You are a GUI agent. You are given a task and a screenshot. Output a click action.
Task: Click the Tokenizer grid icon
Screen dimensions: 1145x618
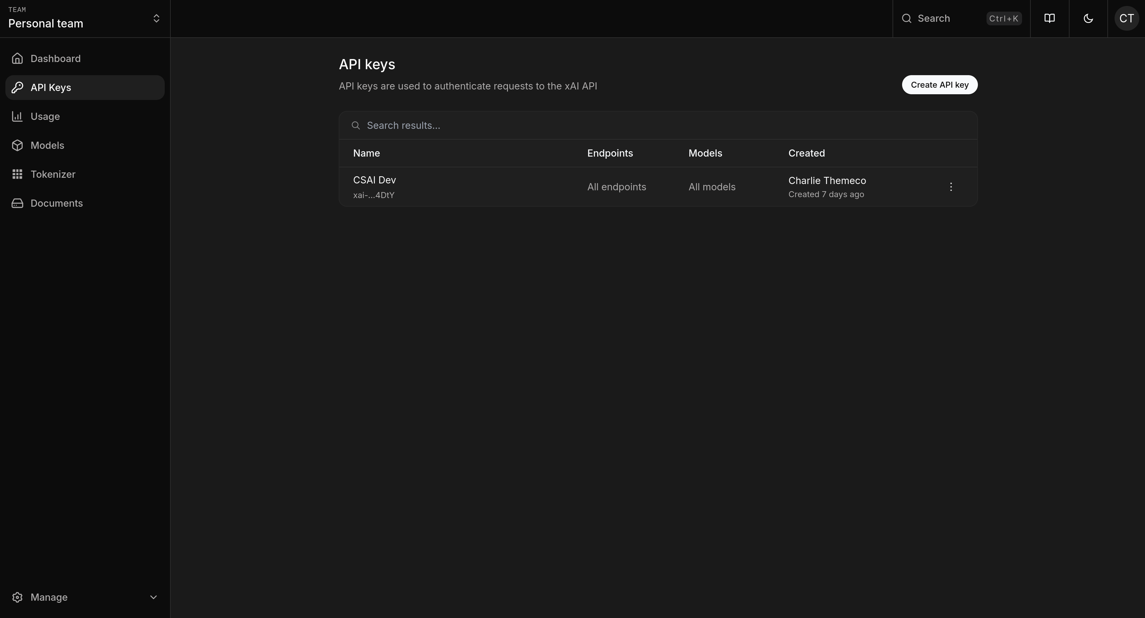(17, 174)
